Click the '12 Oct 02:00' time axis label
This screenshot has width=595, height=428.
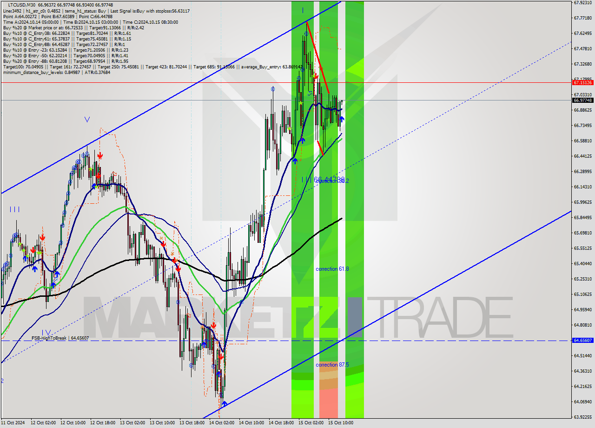(43, 423)
